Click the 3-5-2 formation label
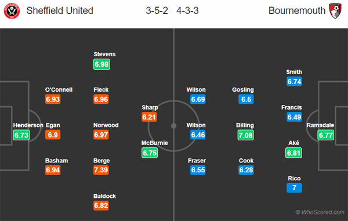This screenshot has width=348, height=221. pyautogui.click(x=157, y=10)
